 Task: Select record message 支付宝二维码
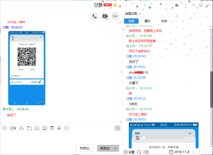[138, 114]
